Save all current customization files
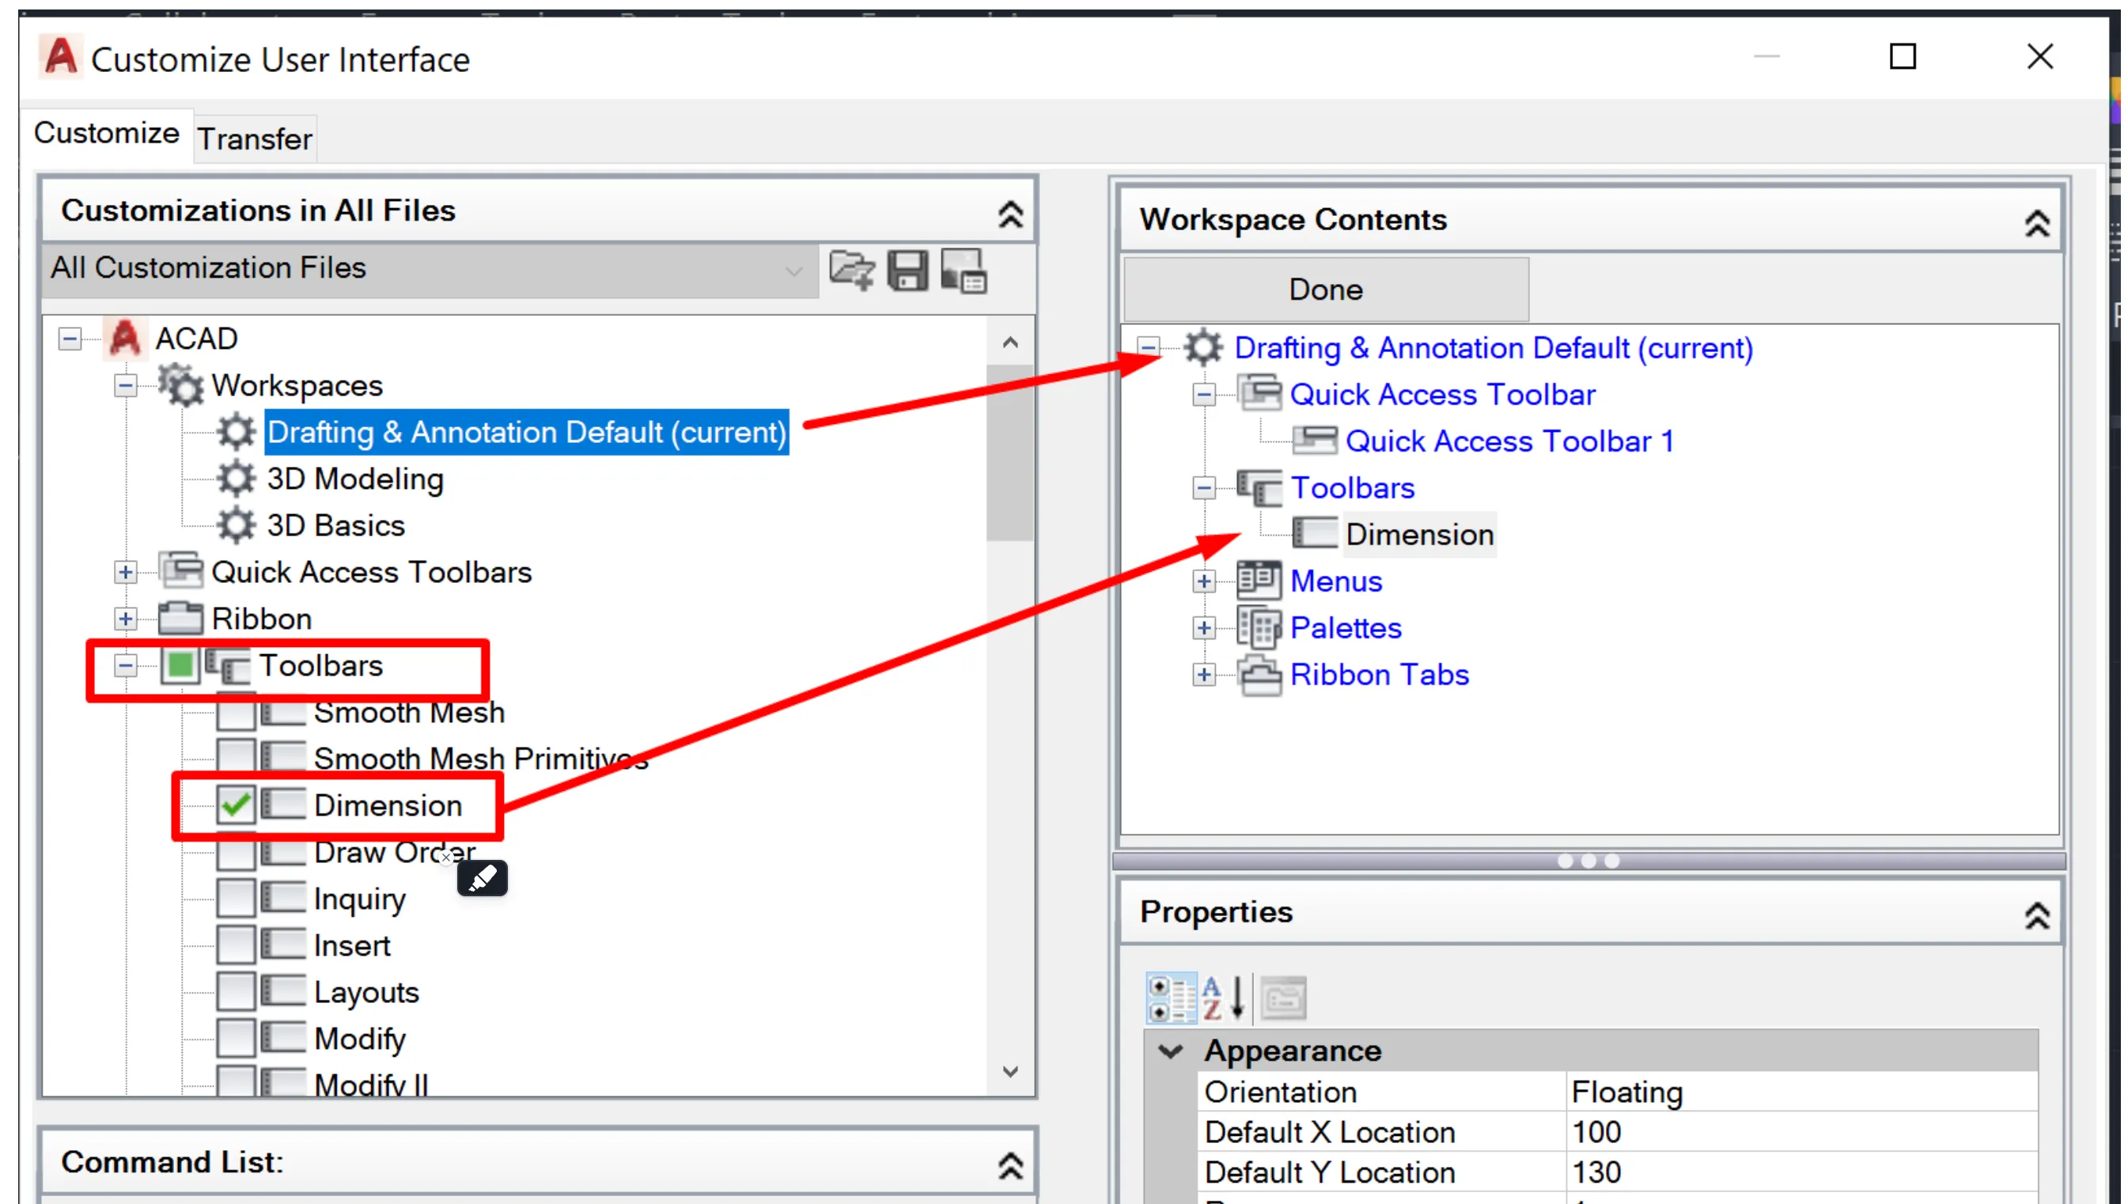The height and width of the screenshot is (1204, 2128). (x=907, y=271)
